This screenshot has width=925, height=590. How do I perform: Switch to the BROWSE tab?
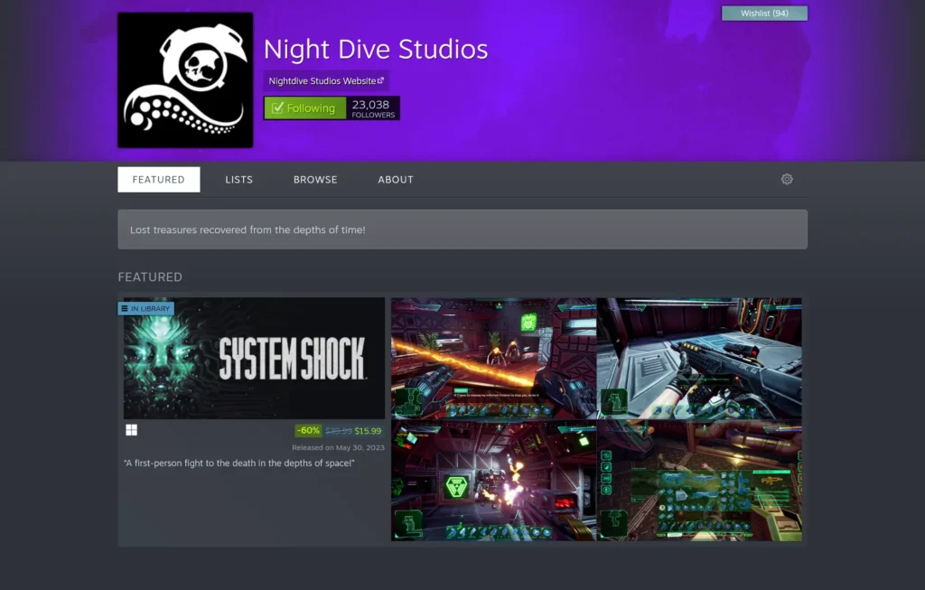click(315, 180)
